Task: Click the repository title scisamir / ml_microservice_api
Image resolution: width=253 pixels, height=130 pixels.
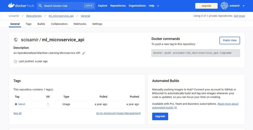Action: tap(53, 40)
